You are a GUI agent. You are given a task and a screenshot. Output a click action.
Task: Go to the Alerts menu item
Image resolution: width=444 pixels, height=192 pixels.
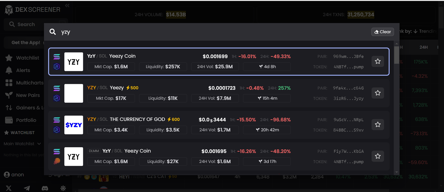[23, 70]
